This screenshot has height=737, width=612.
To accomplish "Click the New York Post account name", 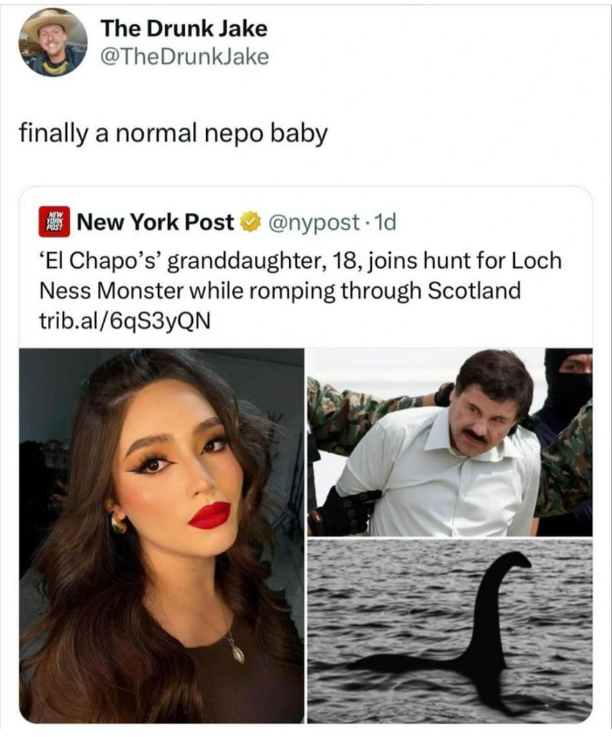I will 155,222.
